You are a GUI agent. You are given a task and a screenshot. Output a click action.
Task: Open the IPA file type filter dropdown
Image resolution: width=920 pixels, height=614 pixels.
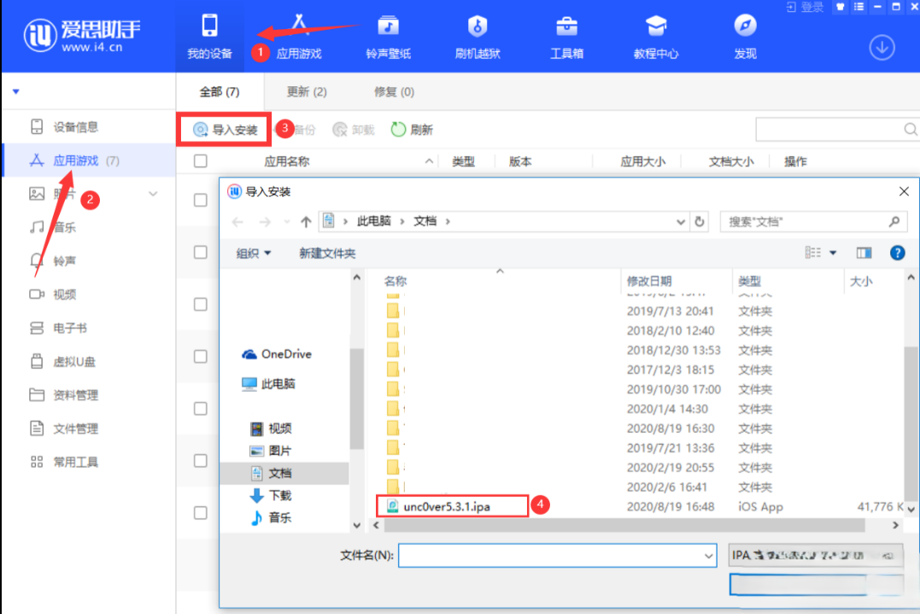point(816,555)
